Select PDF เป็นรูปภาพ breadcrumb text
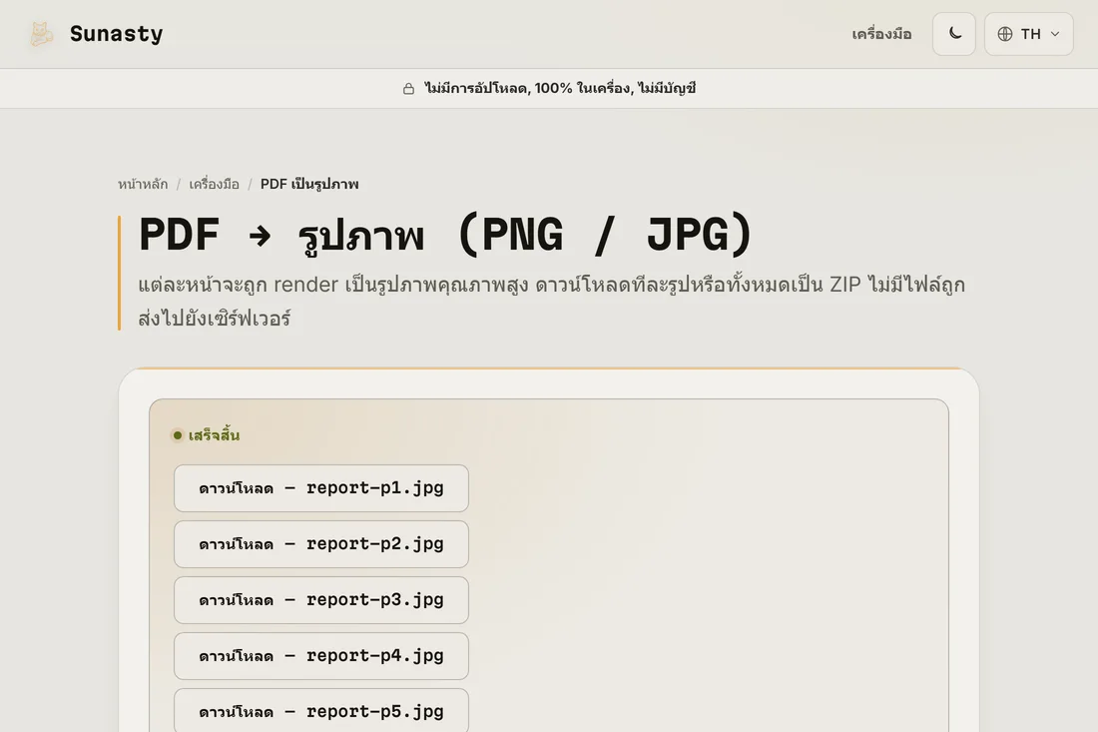This screenshot has height=732, width=1098. click(309, 184)
